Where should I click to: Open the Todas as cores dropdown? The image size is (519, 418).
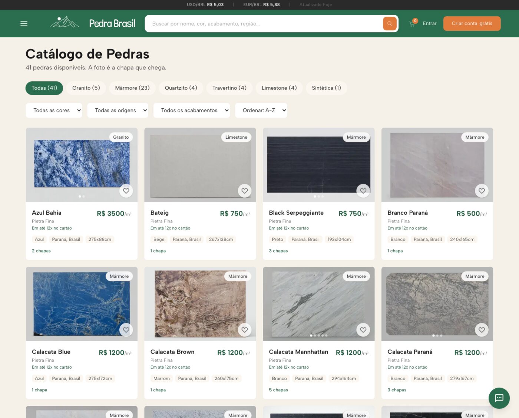point(54,110)
